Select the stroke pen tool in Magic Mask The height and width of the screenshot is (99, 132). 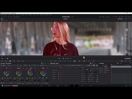click(89, 65)
